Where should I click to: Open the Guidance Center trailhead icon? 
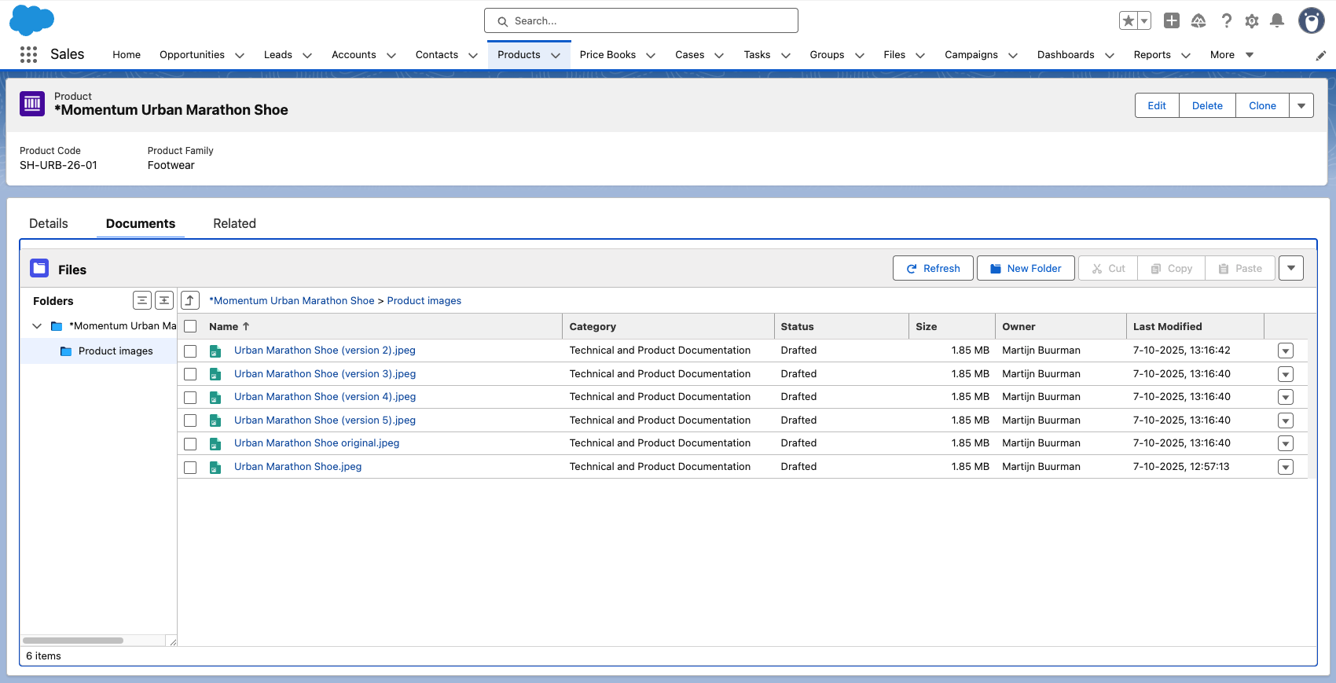(1198, 21)
